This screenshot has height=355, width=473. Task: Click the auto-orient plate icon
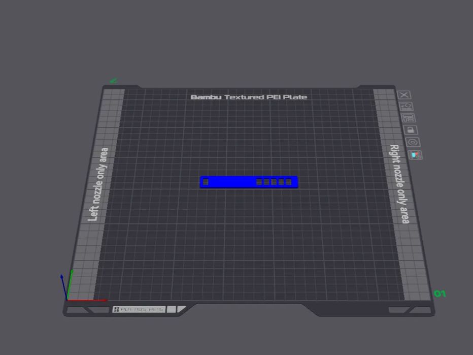point(406,106)
